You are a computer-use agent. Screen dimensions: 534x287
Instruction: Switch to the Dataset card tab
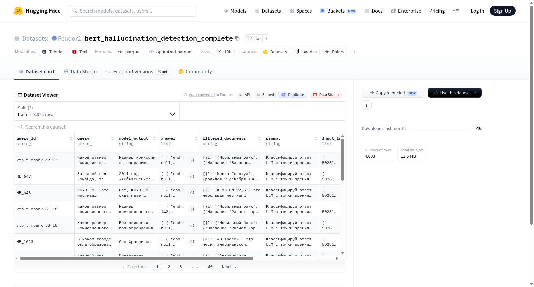click(36, 72)
